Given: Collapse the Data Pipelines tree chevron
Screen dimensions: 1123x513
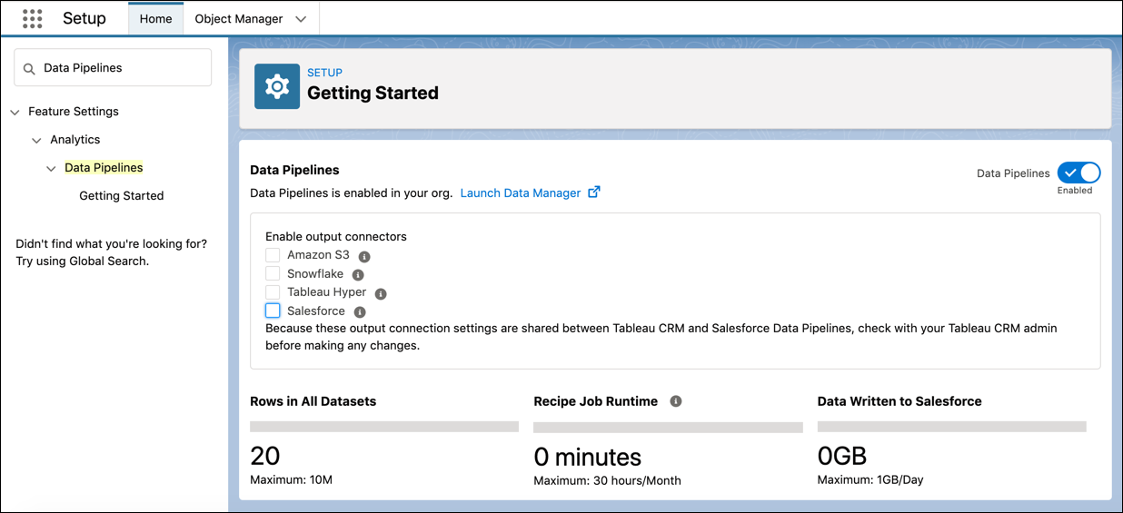Looking at the screenshot, I should pos(51,168).
